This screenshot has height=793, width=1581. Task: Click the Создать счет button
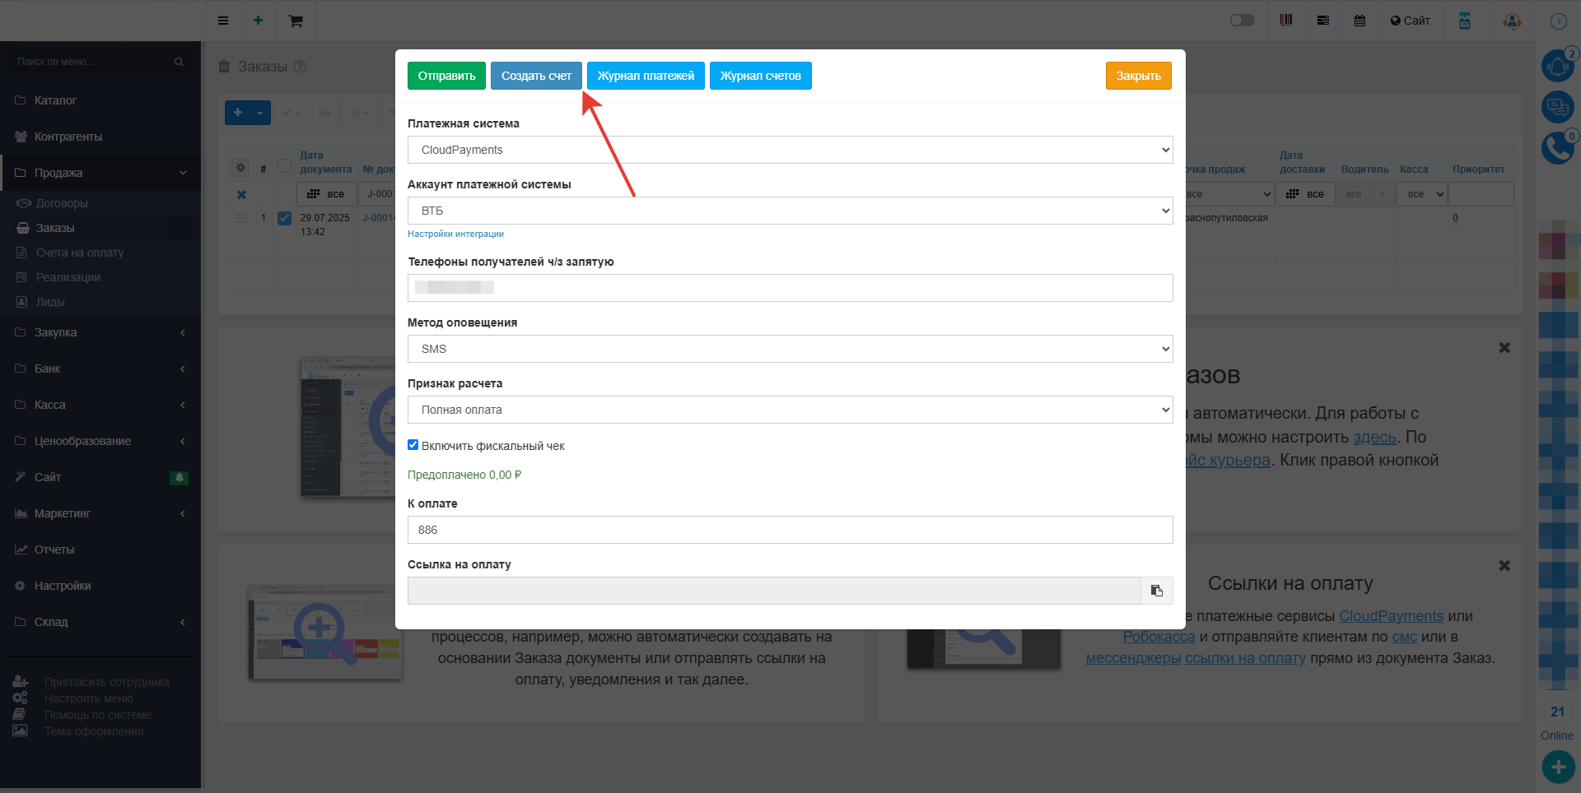(536, 76)
